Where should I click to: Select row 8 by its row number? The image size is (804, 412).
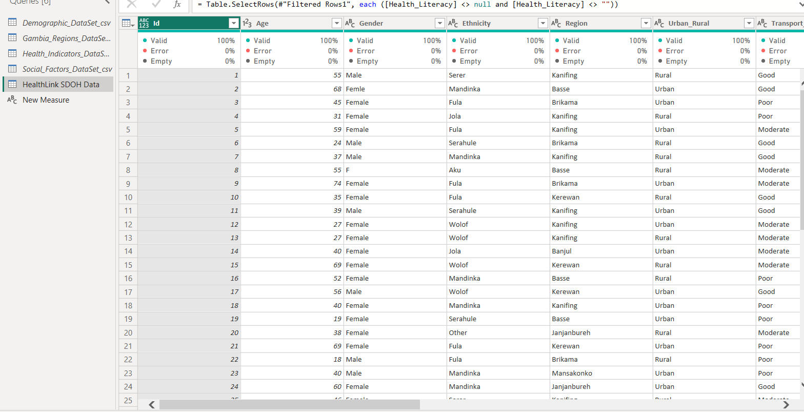(128, 170)
